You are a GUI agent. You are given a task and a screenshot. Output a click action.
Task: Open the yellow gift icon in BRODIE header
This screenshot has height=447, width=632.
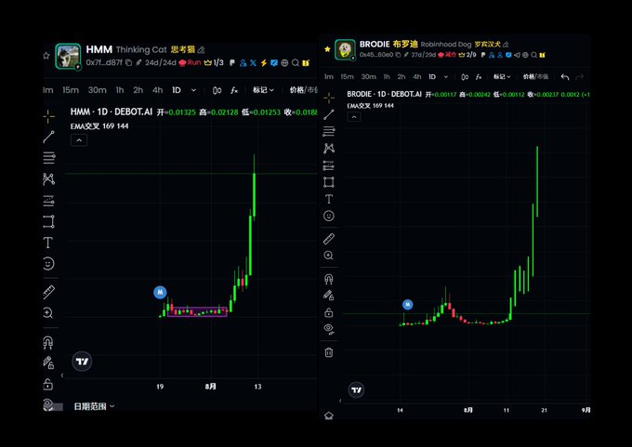click(543, 55)
